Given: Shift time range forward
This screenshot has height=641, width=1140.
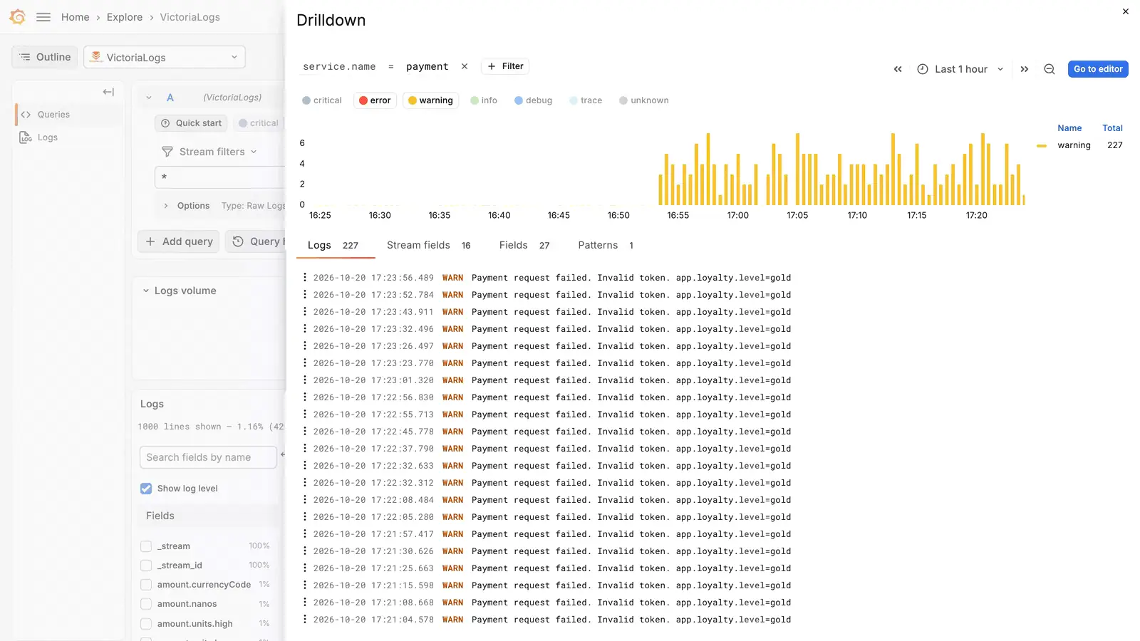Looking at the screenshot, I should 1025,69.
